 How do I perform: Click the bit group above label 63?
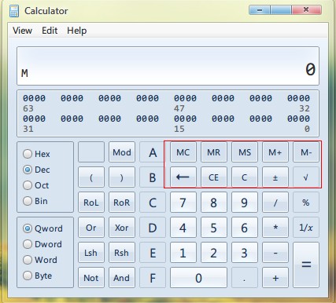(x=34, y=98)
